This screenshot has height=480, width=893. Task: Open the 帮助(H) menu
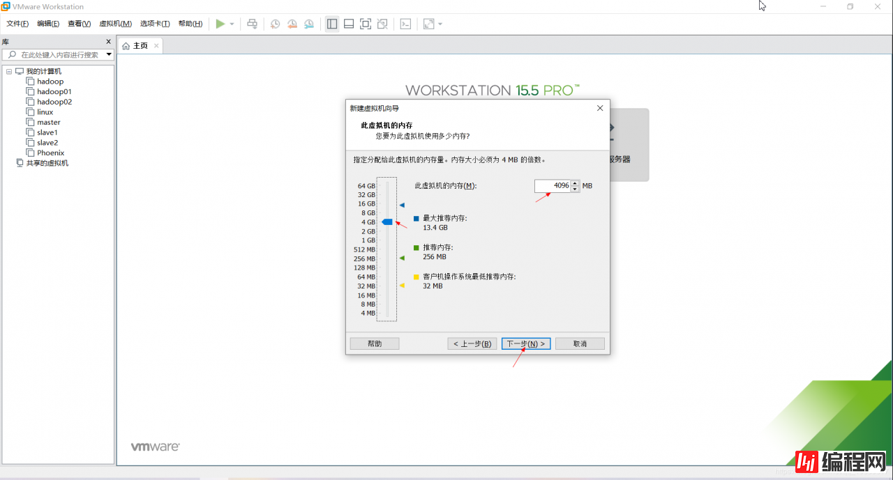[190, 24]
